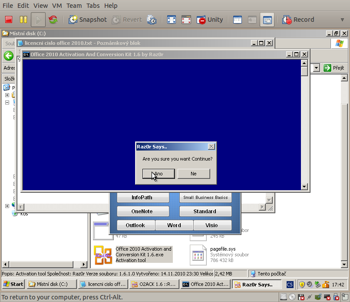Decline with the Ne button
Screen dimensions: 350x302
(194, 174)
